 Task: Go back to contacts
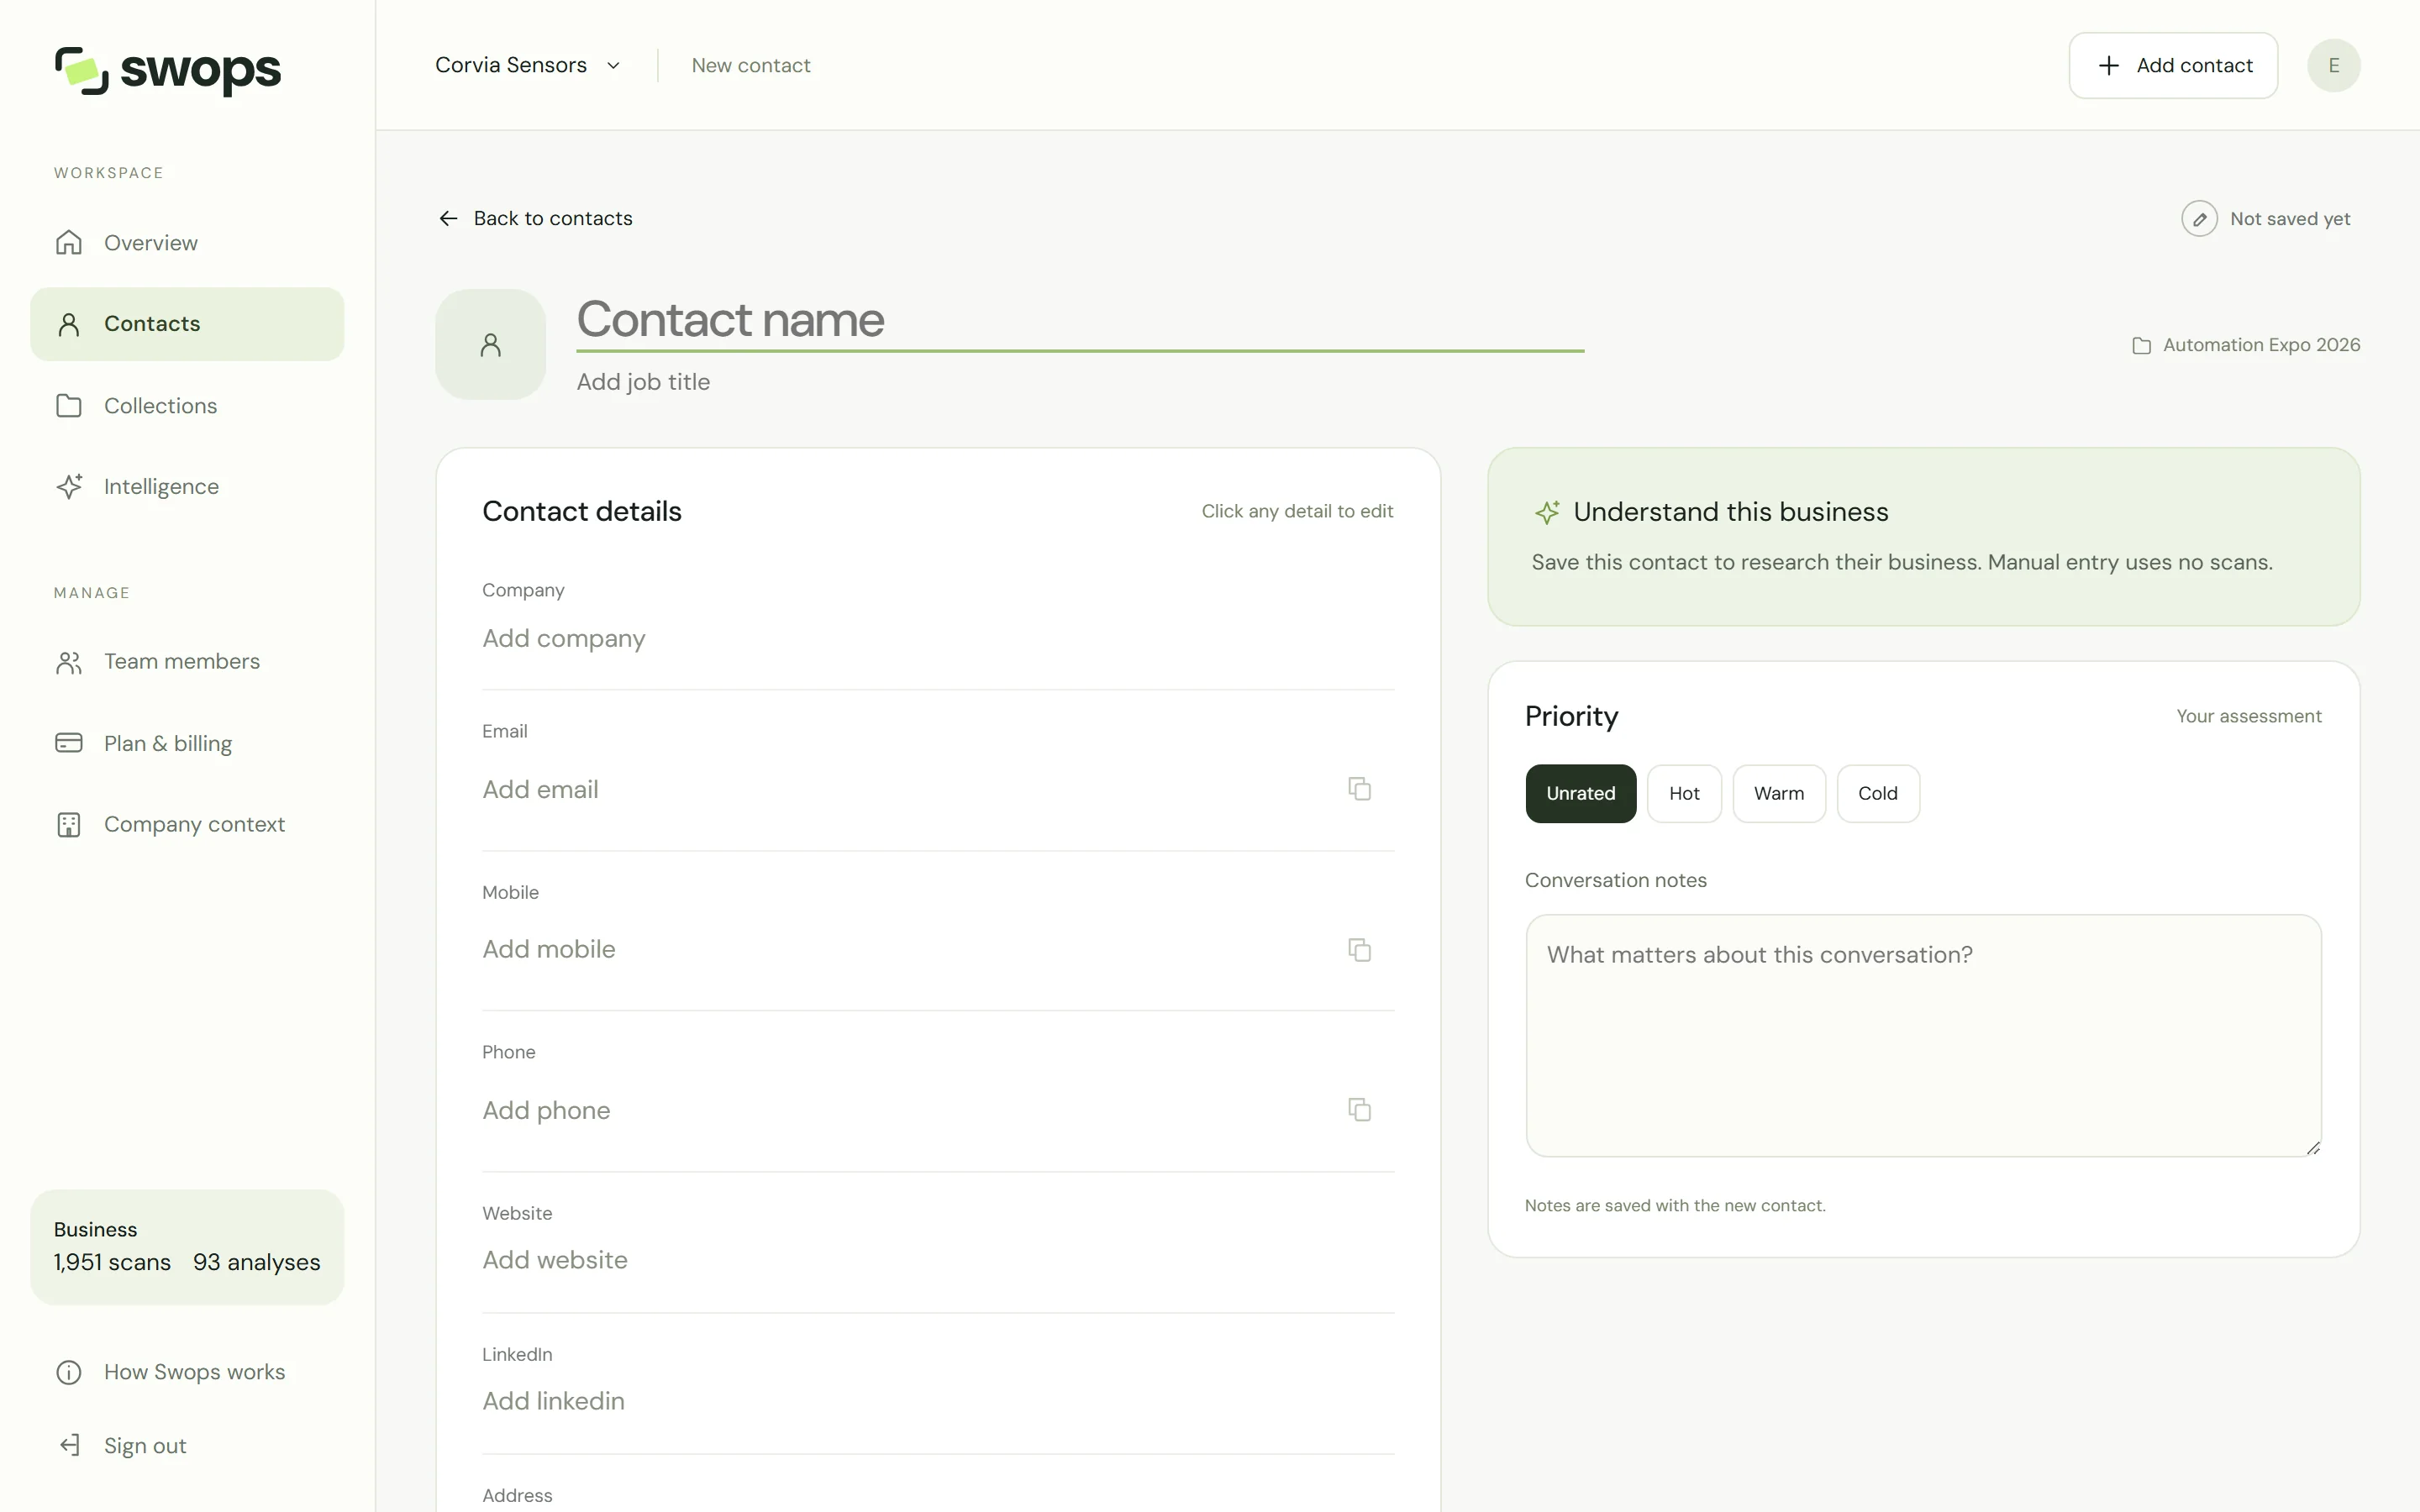click(x=535, y=219)
